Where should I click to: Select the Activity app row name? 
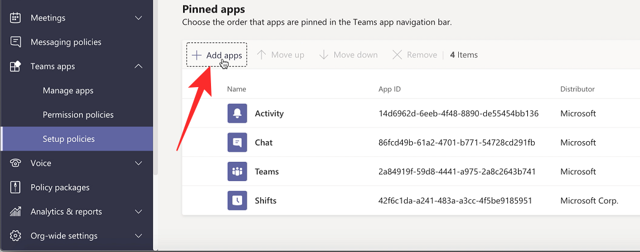[x=269, y=113]
